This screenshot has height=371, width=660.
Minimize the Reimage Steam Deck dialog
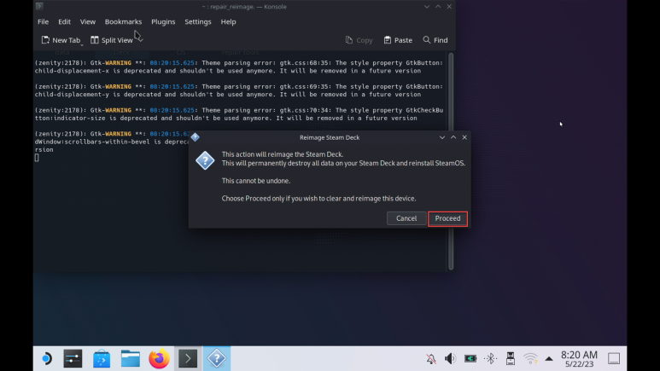[x=442, y=137]
